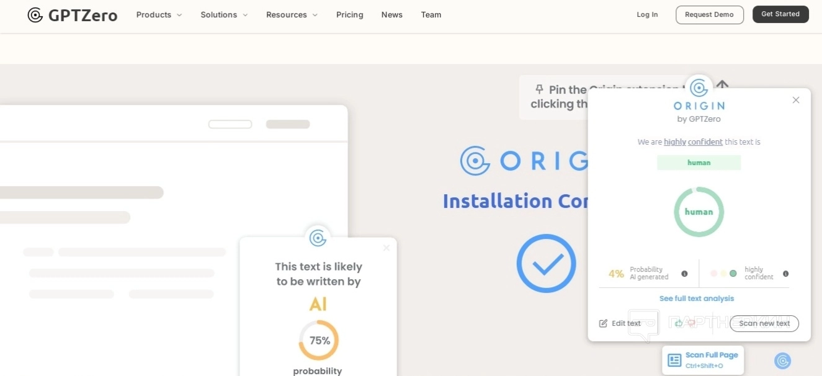822x376 pixels.
Task: Open the Products dropdown menu
Action: coord(159,15)
